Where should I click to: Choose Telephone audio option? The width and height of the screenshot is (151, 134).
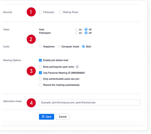coord(40,47)
